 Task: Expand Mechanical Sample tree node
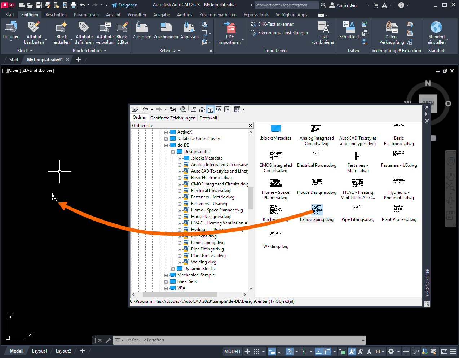point(166,275)
